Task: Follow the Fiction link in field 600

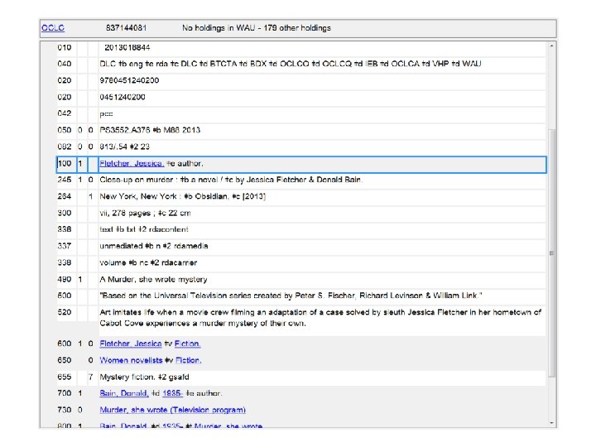Action: click(187, 344)
